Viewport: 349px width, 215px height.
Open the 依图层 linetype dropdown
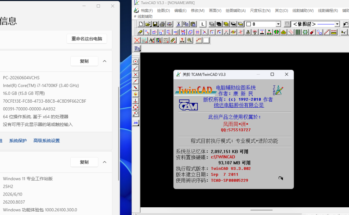337,24
